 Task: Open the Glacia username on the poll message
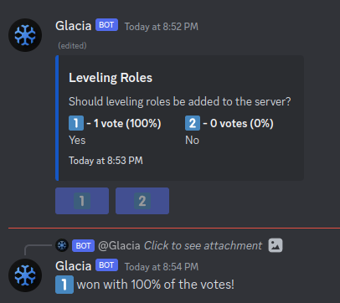coord(74,26)
